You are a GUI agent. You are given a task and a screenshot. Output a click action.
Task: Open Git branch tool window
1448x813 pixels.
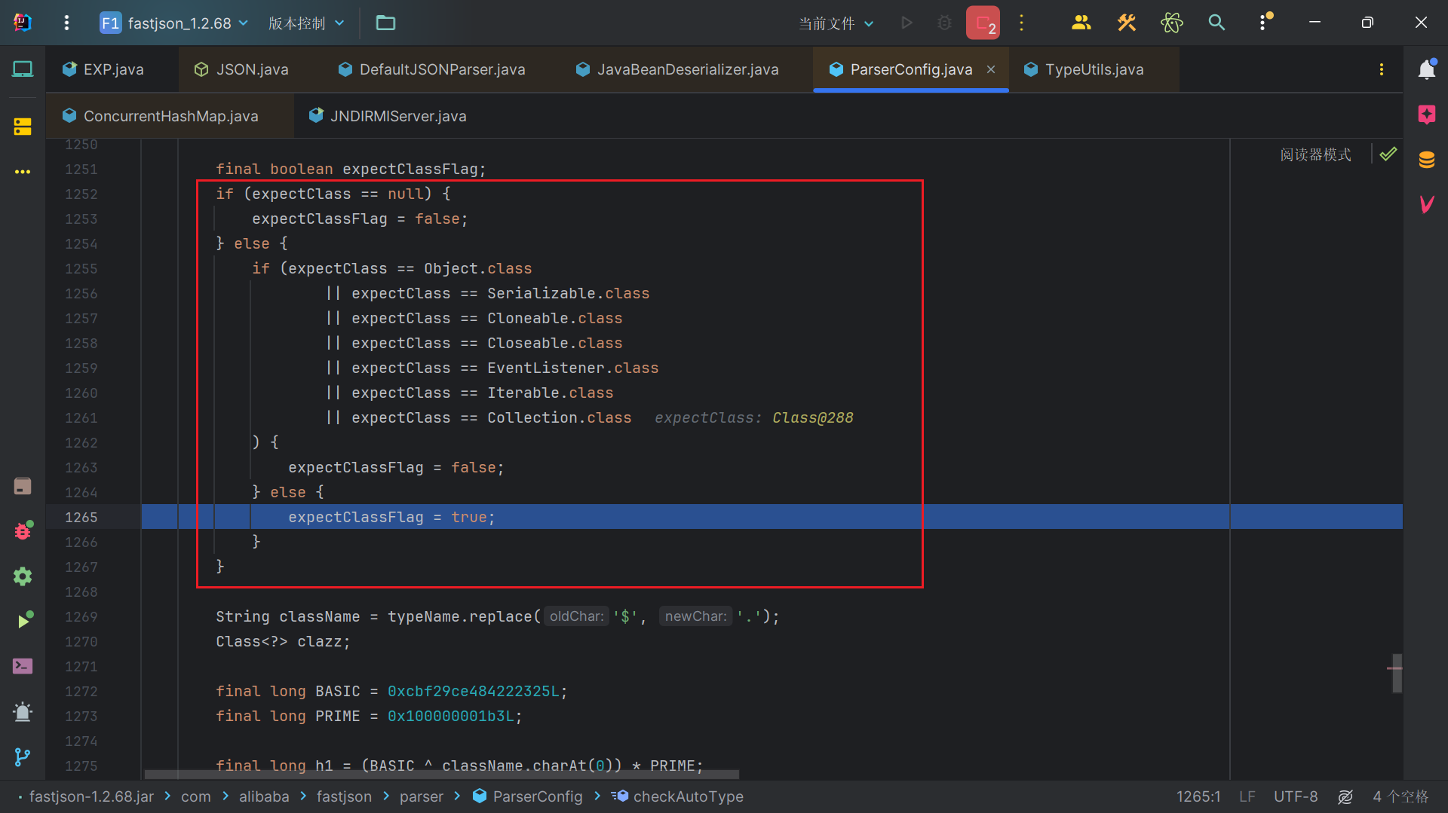click(23, 756)
